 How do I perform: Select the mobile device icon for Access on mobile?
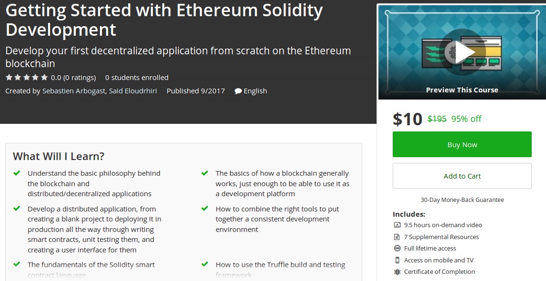pos(397,260)
